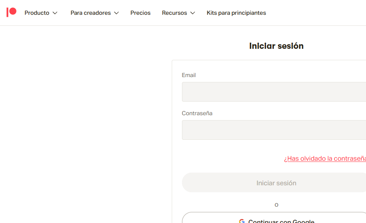Follow the ¿Has olvidado la contraseña? link
Viewport: 366px width, 223px height.
click(x=325, y=159)
